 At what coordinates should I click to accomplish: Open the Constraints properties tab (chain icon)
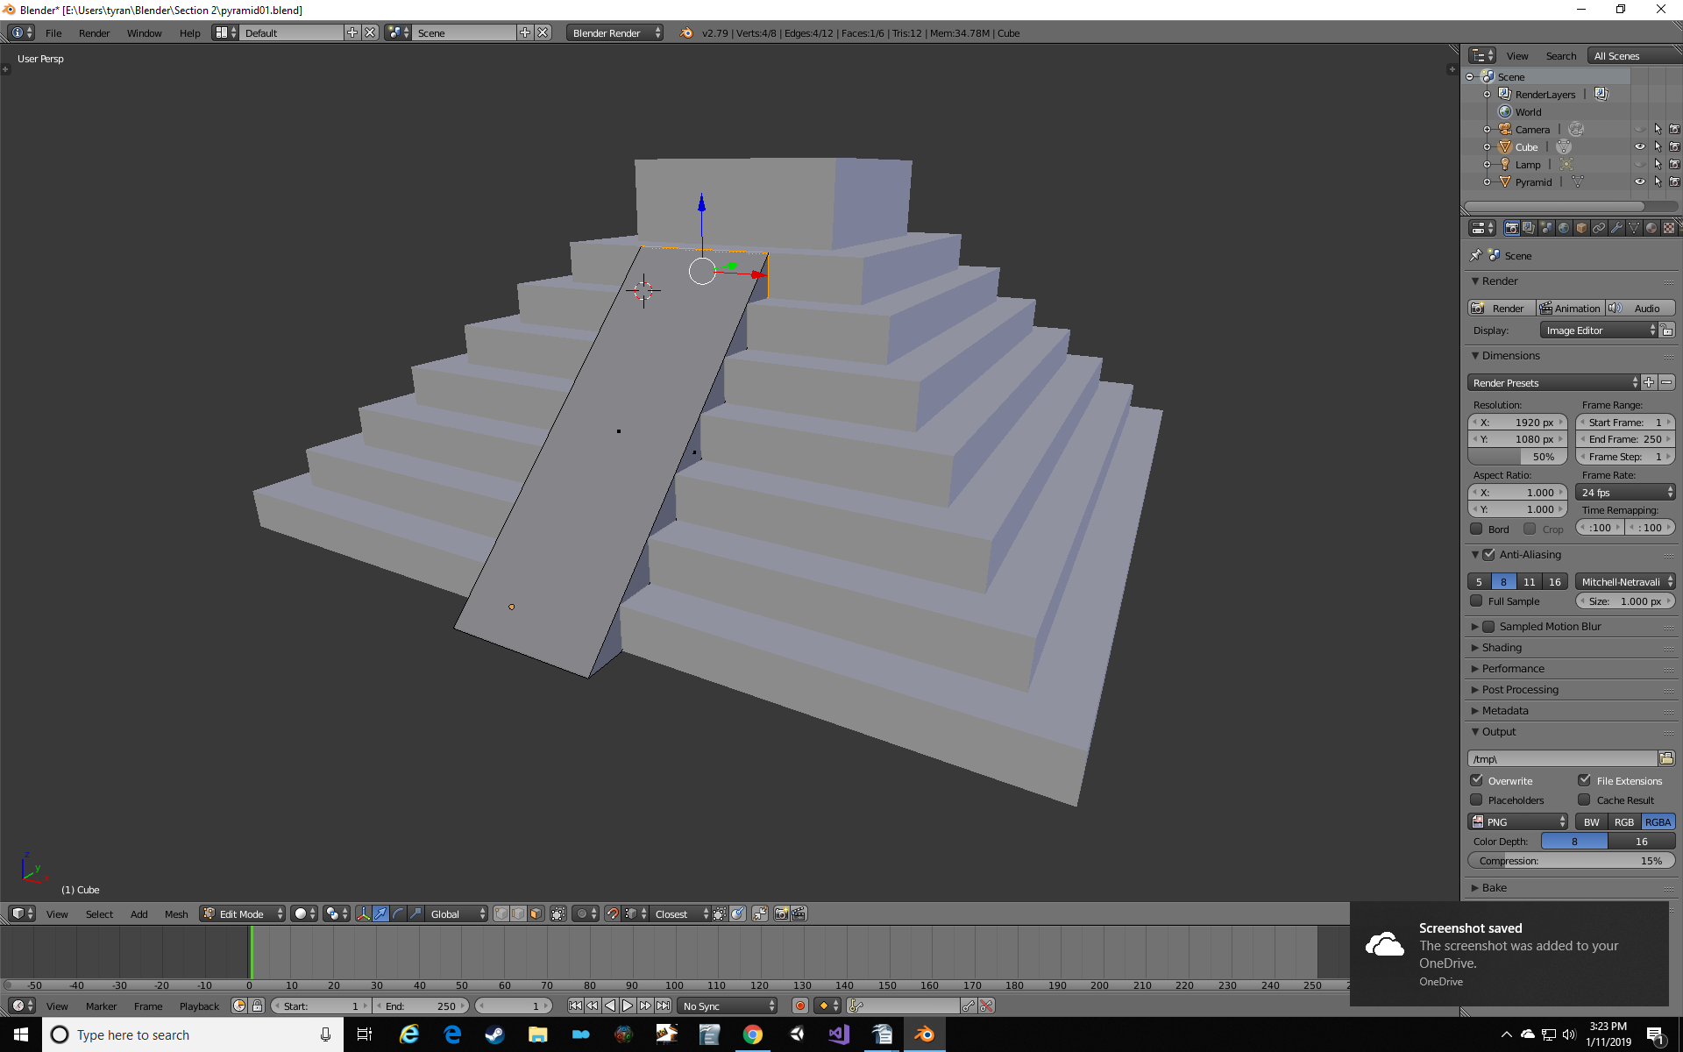coord(1599,228)
